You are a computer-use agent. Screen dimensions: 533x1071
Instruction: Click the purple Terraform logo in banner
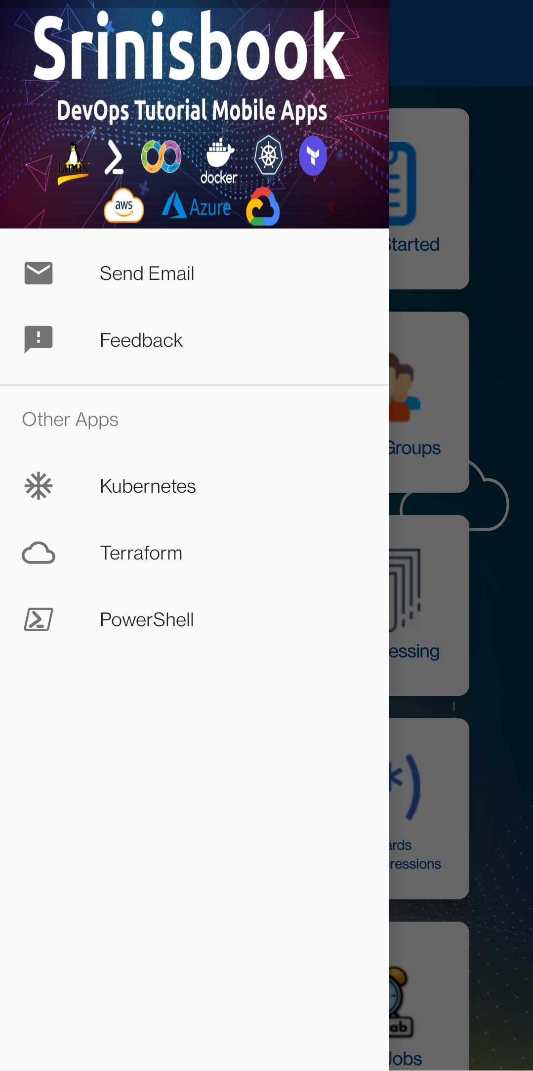pos(313,156)
